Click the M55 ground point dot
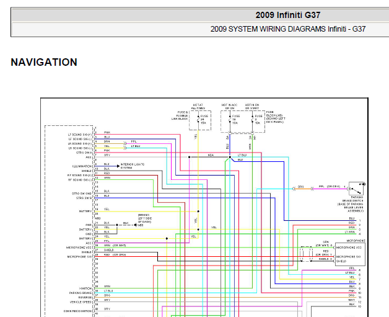The image size is (389, 317). pos(135,225)
